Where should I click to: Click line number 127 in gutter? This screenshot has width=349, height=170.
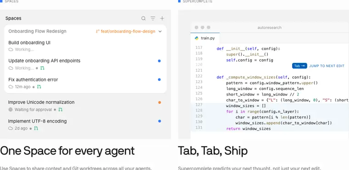199,104
